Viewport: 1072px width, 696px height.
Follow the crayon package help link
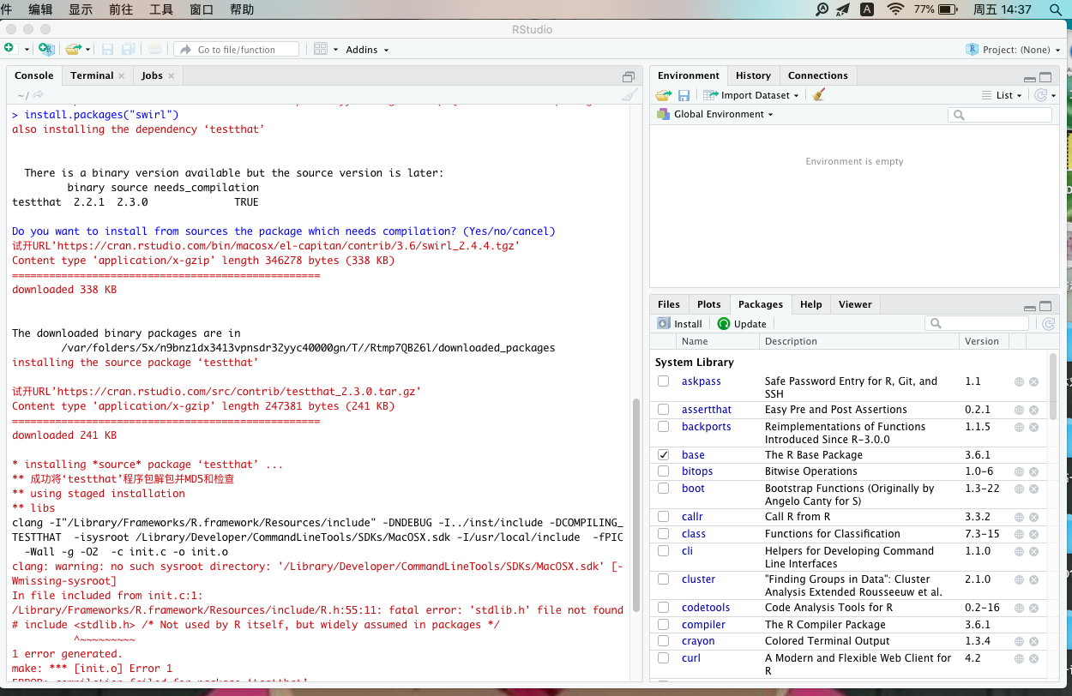[x=1020, y=640]
